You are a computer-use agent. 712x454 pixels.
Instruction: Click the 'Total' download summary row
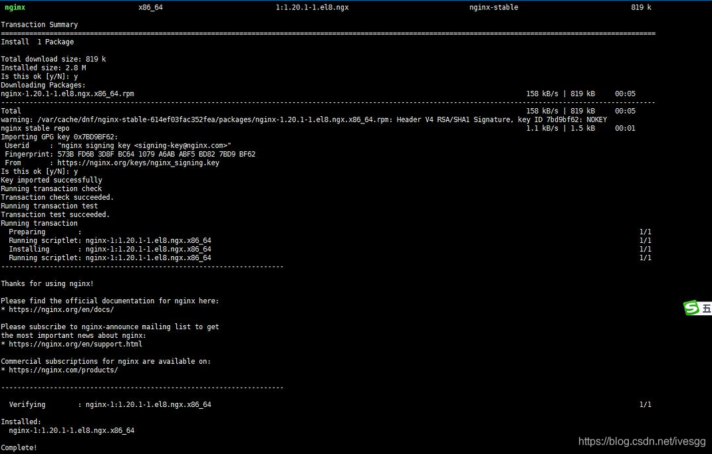click(x=318, y=111)
